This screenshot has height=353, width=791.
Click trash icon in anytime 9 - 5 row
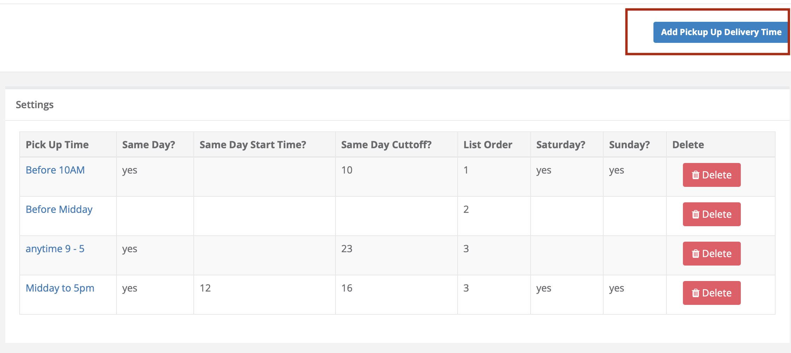(696, 254)
